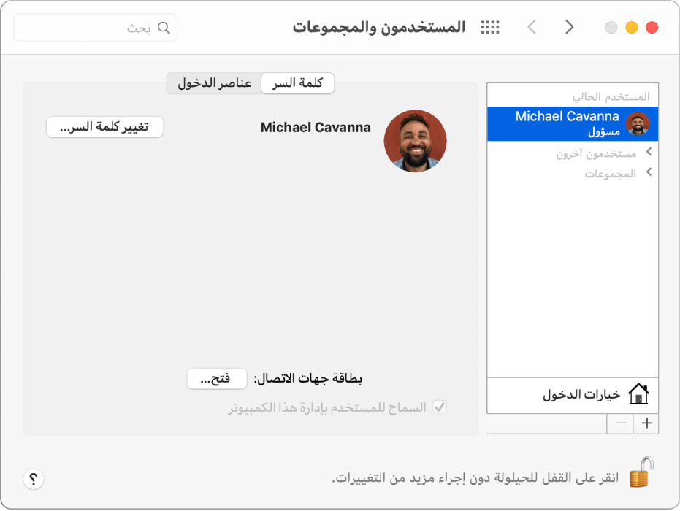Select the كلمة السر tab
680x511 pixels.
pyautogui.click(x=298, y=83)
